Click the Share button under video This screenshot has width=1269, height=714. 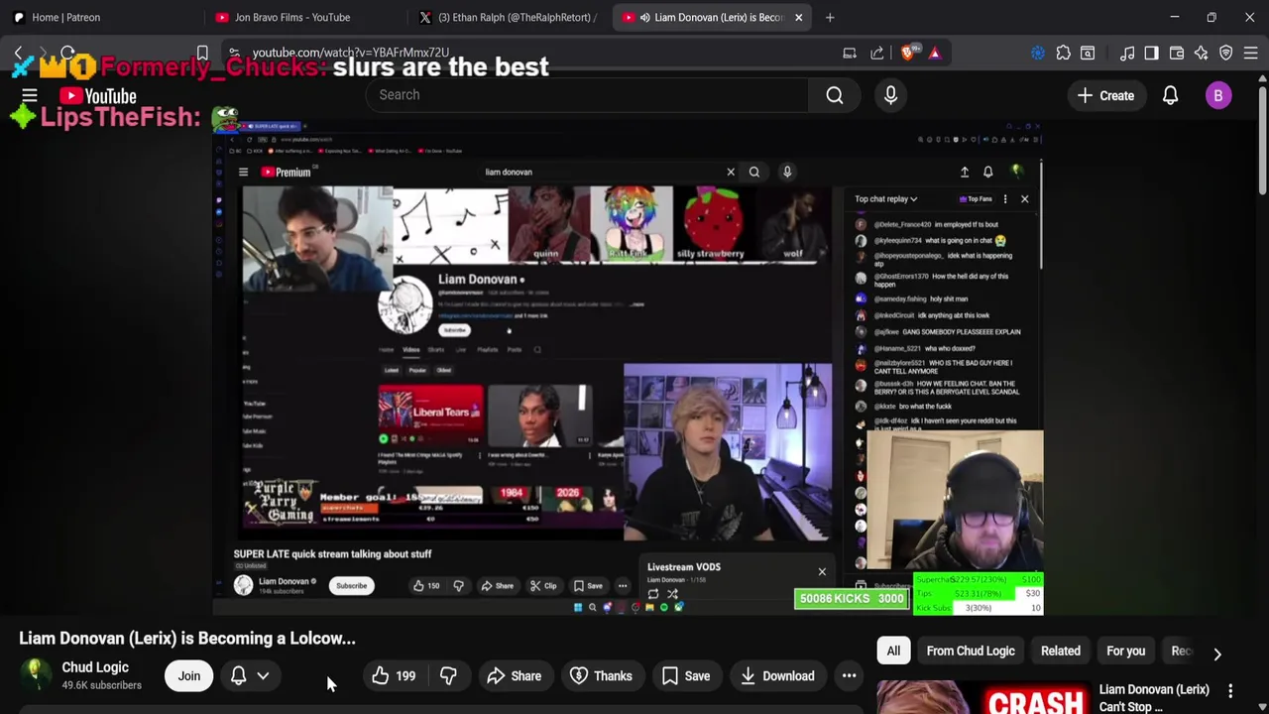[x=514, y=676]
